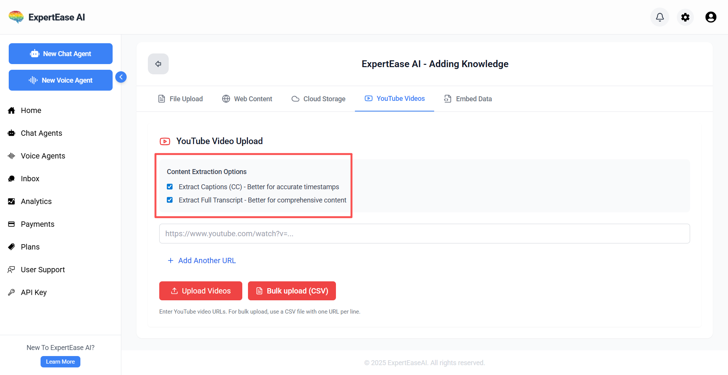Collapse the sidebar with the chevron button

(121, 77)
